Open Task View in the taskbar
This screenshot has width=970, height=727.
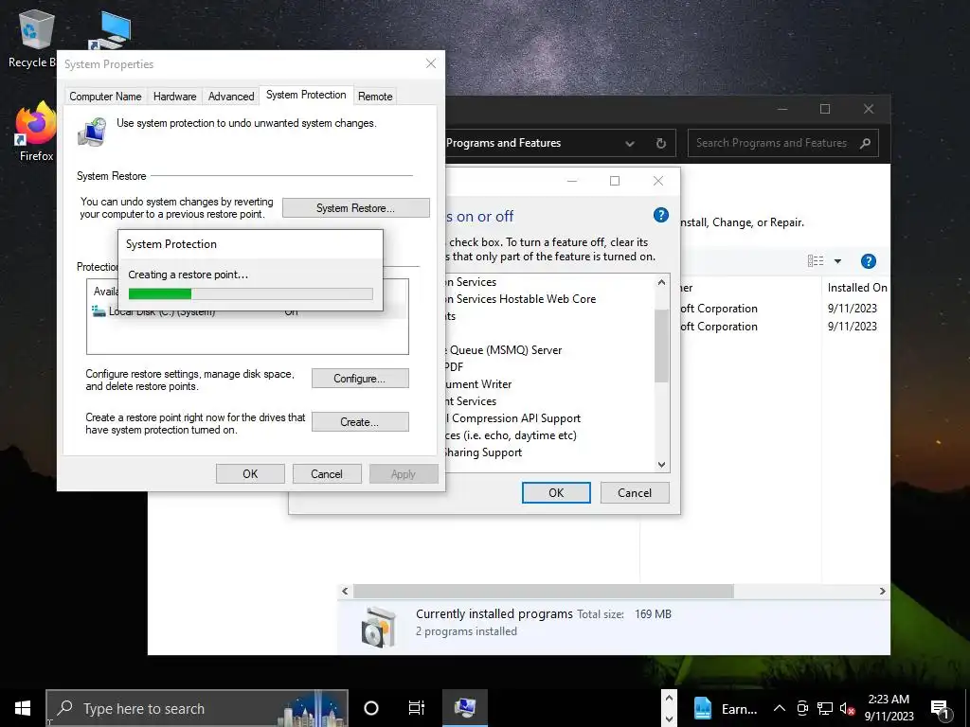coord(417,708)
